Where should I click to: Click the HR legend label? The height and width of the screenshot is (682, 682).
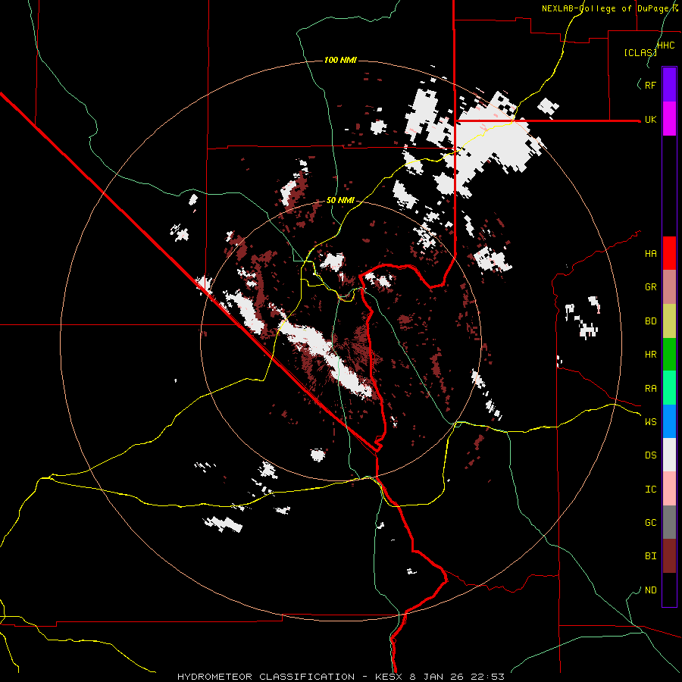point(650,355)
